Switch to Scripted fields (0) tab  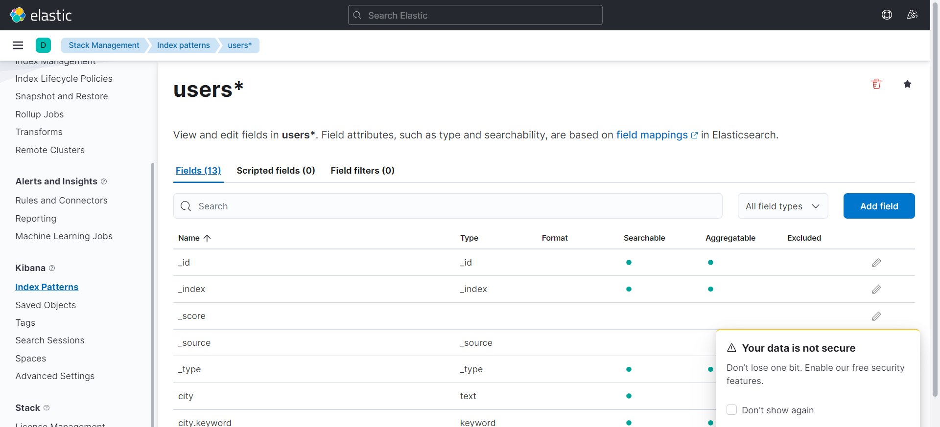[276, 171]
